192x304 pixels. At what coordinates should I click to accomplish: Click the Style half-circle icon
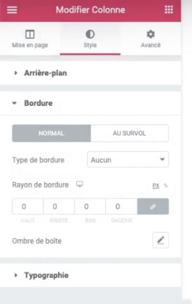pyautogui.click(x=90, y=34)
